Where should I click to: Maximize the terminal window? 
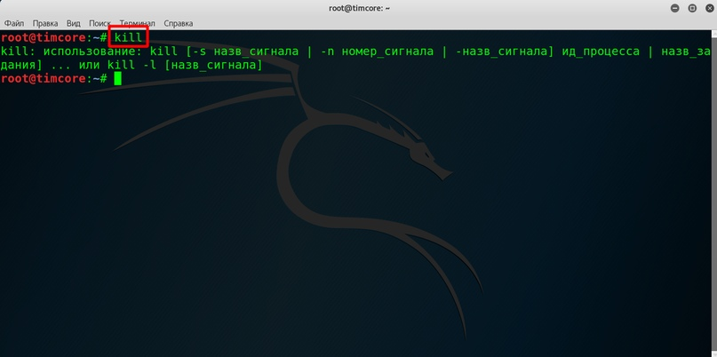coord(692,8)
